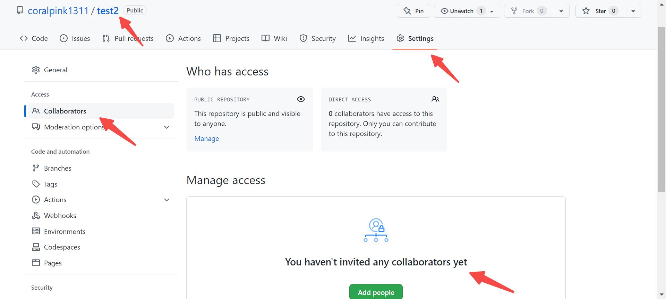Viewport: 666px width, 299px height.
Task: Open the Insights tab
Action: click(x=366, y=38)
